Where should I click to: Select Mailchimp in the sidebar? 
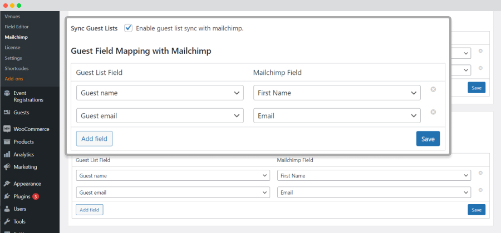tap(16, 37)
